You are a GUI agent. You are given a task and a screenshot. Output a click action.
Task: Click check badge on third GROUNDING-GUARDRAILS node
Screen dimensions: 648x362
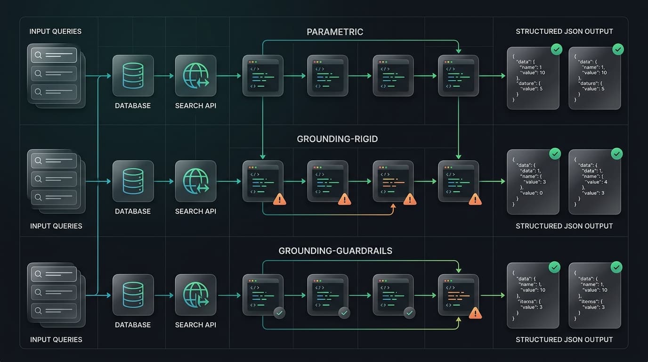410,313
